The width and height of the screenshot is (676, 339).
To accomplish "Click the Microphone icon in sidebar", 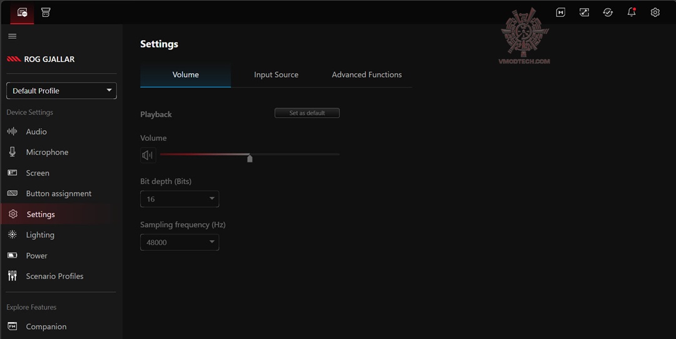I will (12, 151).
